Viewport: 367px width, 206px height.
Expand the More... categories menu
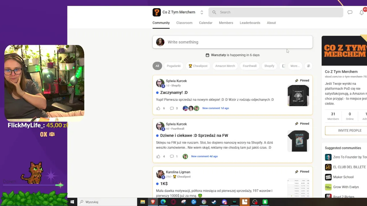click(x=295, y=66)
